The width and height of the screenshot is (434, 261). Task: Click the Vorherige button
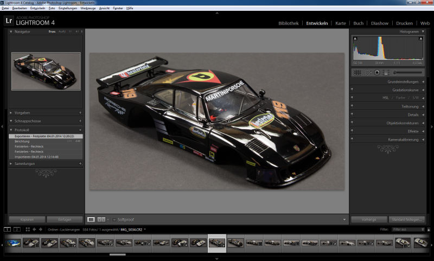pyautogui.click(x=369, y=219)
